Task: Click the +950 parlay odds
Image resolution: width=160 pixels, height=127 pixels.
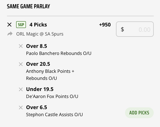Action: pyautogui.click(x=105, y=25)
